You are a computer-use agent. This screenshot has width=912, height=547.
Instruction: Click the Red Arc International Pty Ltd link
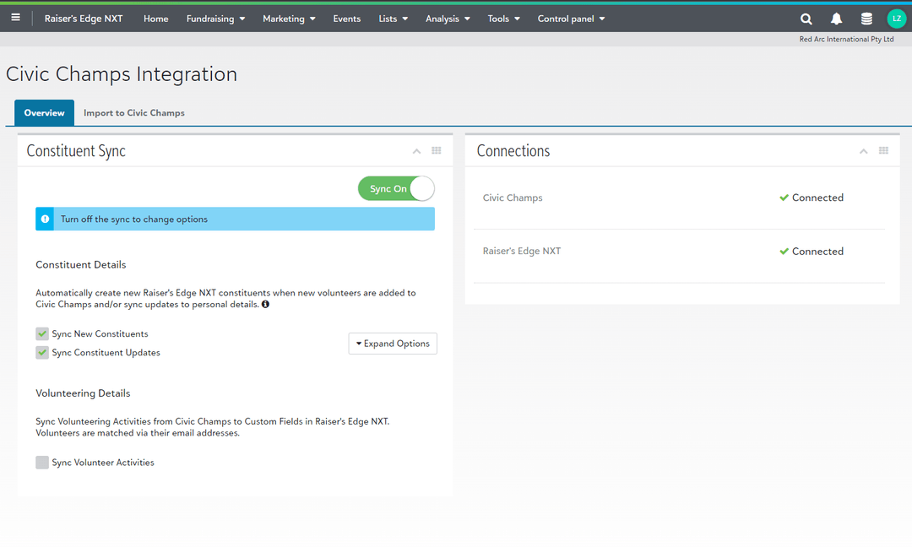[x=846, y=38]
